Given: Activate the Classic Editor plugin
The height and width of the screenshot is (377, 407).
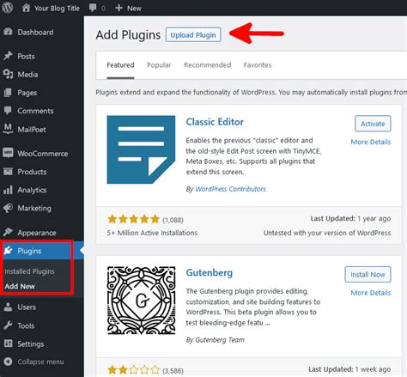Looking at the screenshot, I should 373,124.
